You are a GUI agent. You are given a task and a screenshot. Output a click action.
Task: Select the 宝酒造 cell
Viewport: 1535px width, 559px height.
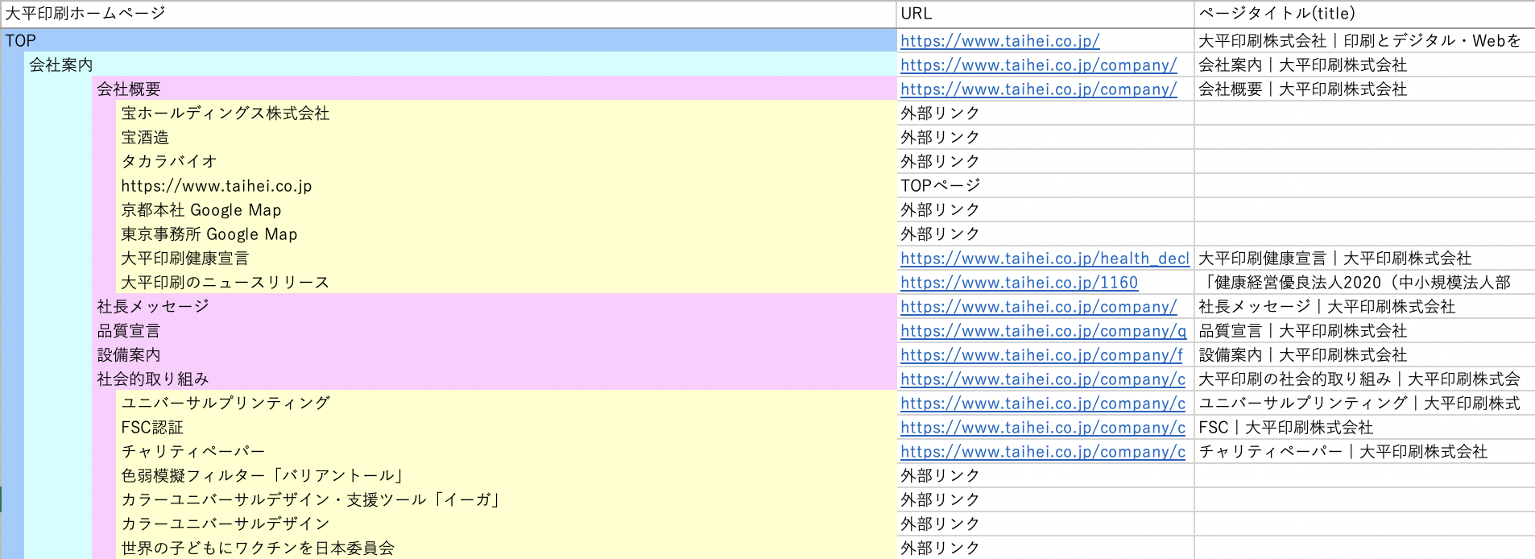click(x=507, y=137)
